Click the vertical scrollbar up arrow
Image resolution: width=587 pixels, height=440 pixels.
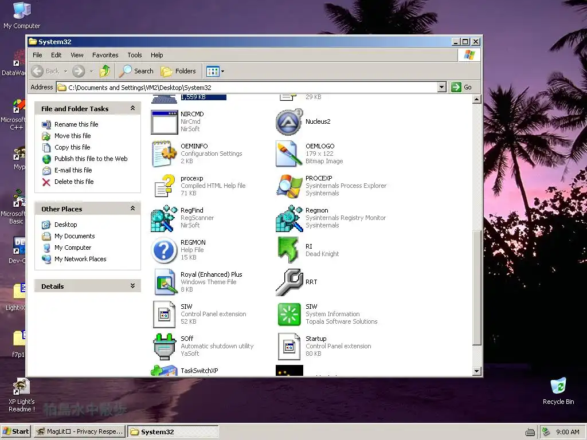click(x=476, y=99)
